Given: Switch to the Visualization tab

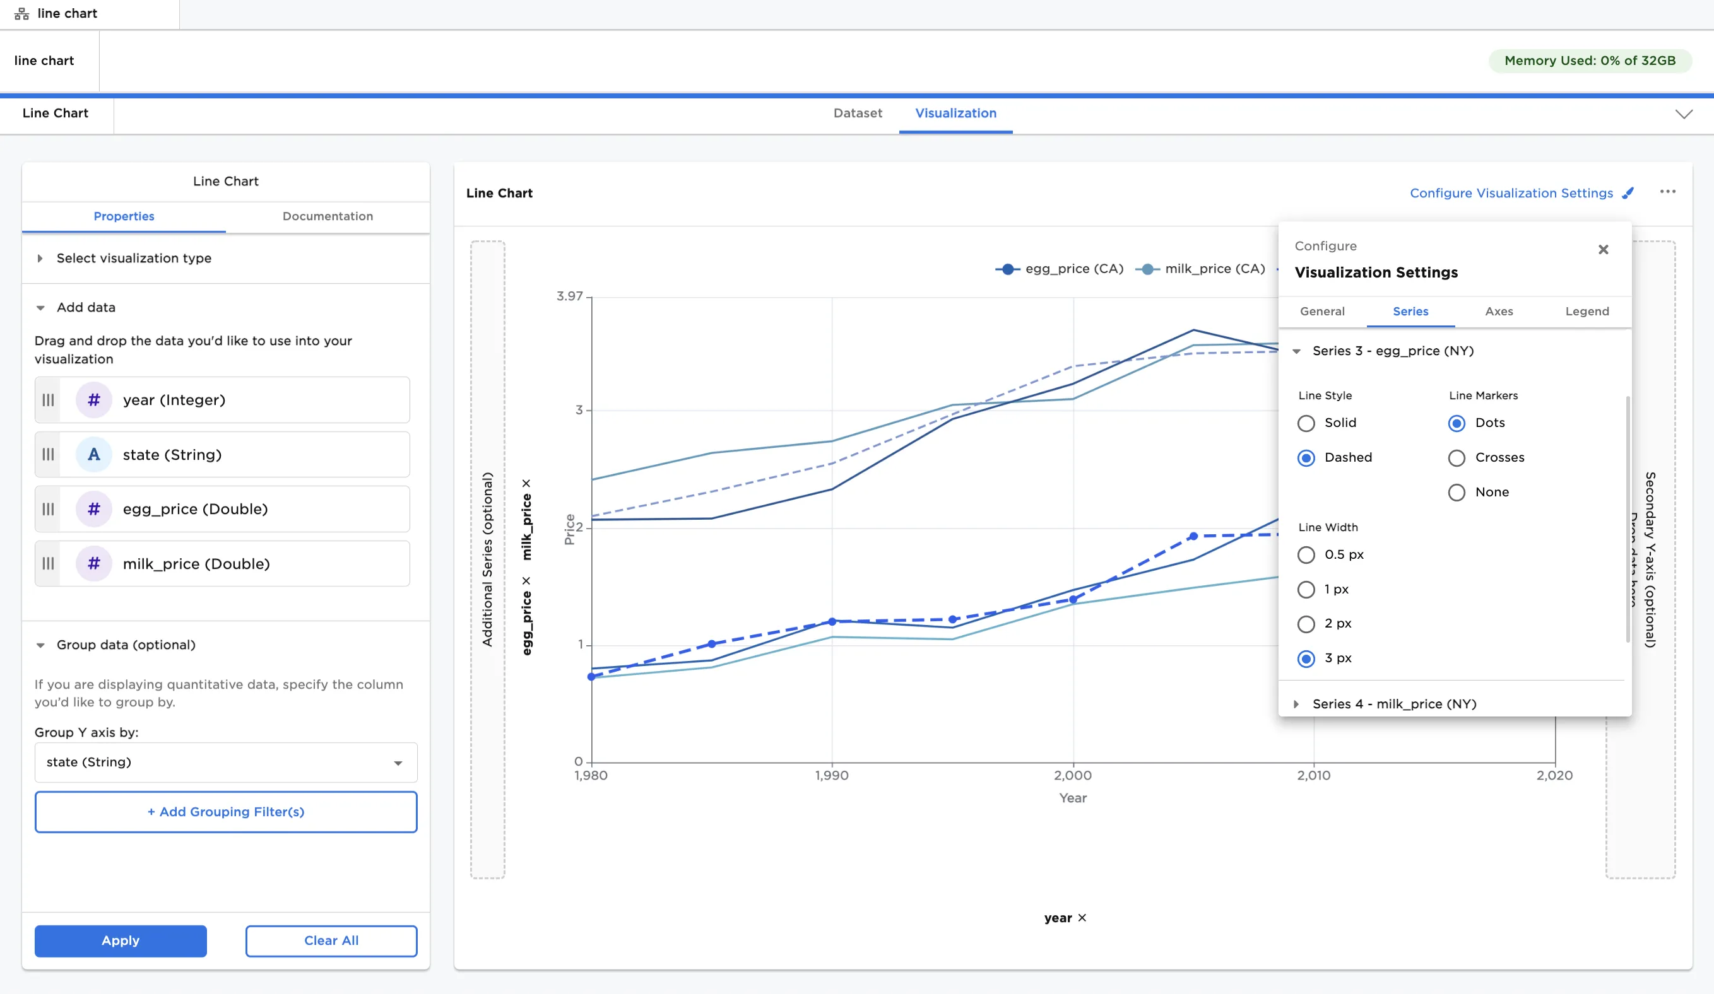Looking at the screenshot, I should (955, 113).
